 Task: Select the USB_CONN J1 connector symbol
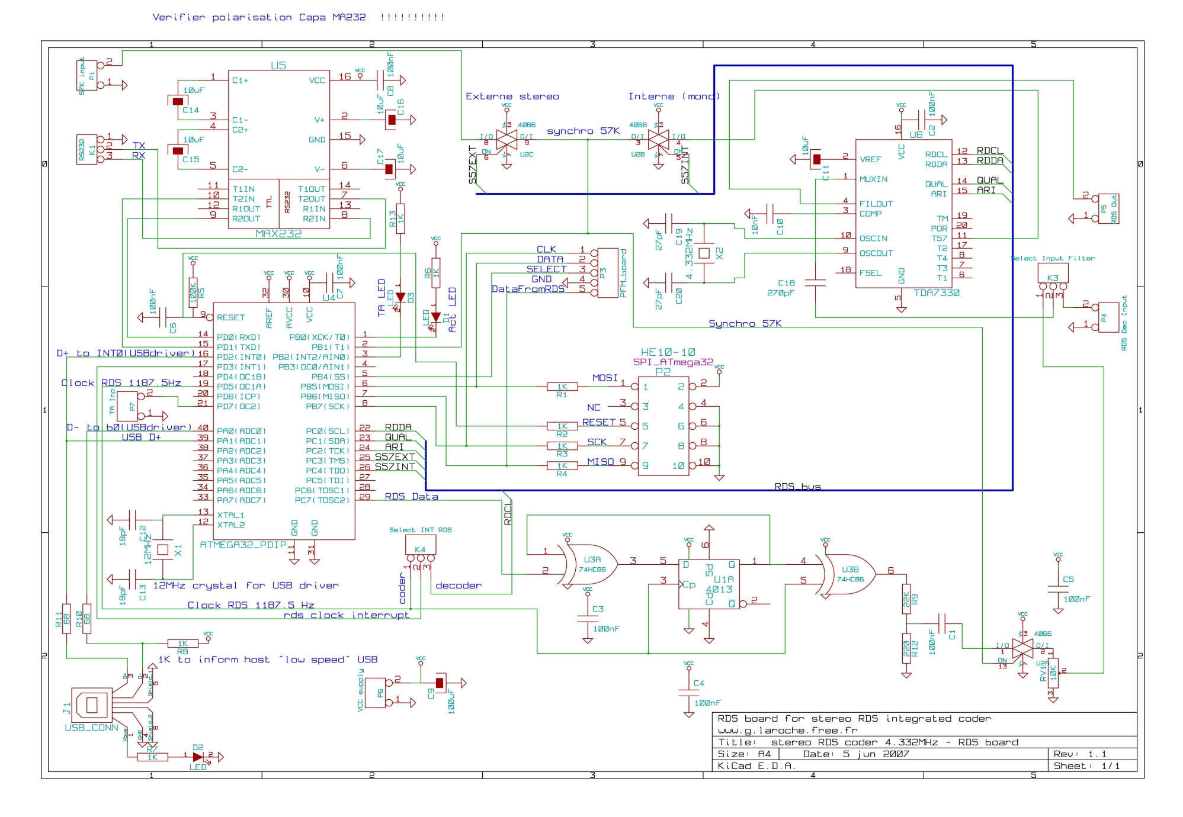92,705
